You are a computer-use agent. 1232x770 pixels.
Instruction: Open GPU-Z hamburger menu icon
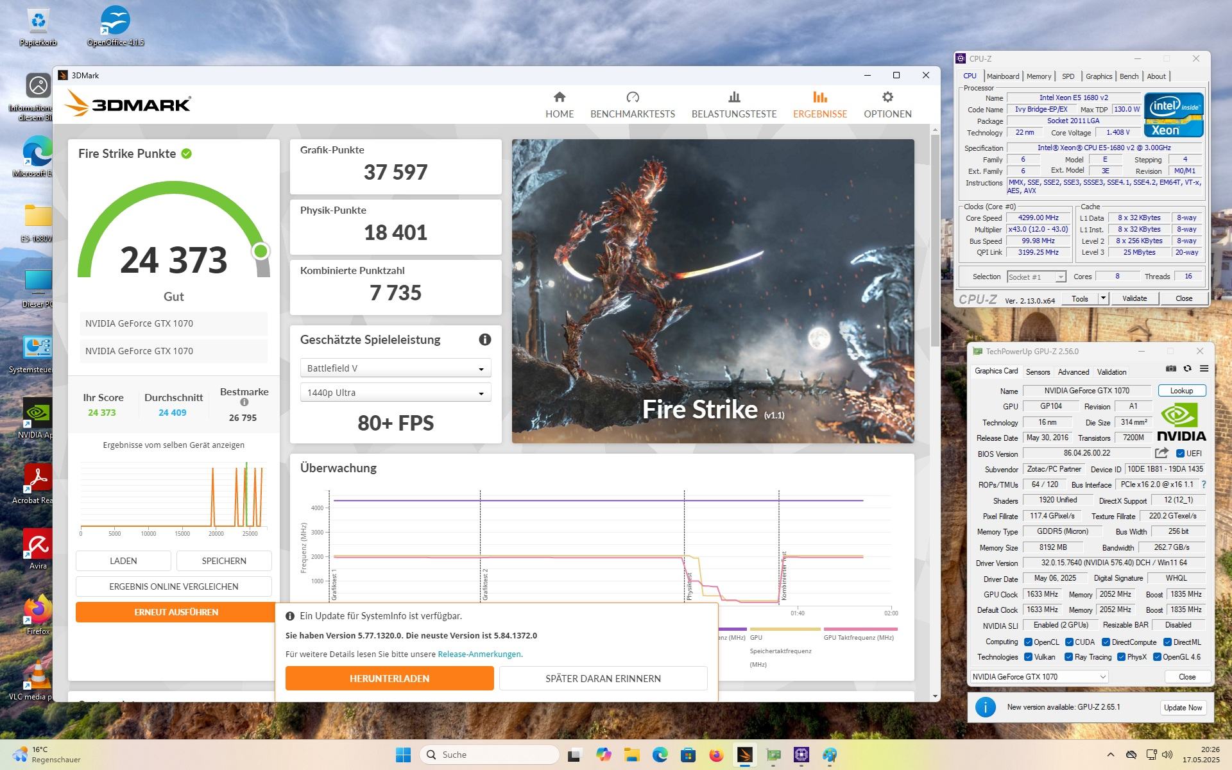(1204, 369)
